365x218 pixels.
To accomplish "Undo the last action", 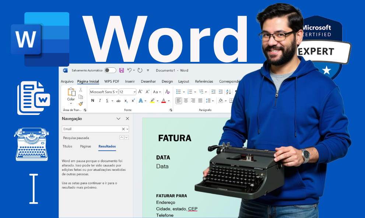I will pos(129,70).
